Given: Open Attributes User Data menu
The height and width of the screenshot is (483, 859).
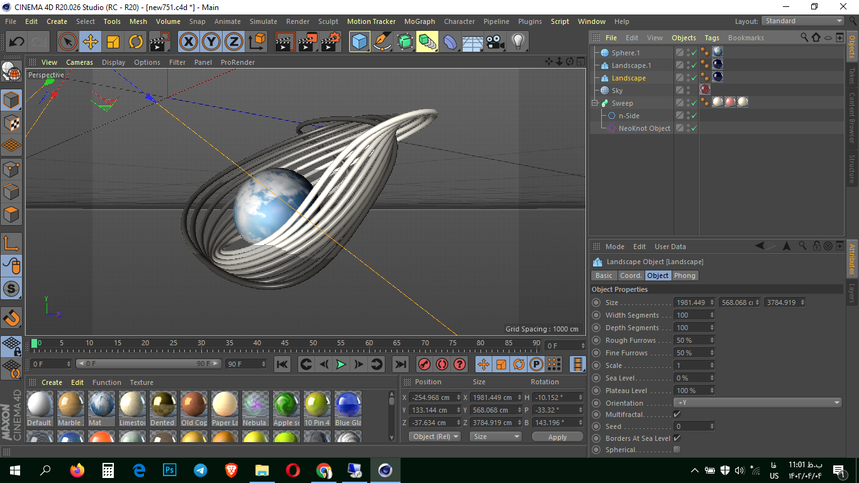Looking at the screenshot, I should coord(670,247).
